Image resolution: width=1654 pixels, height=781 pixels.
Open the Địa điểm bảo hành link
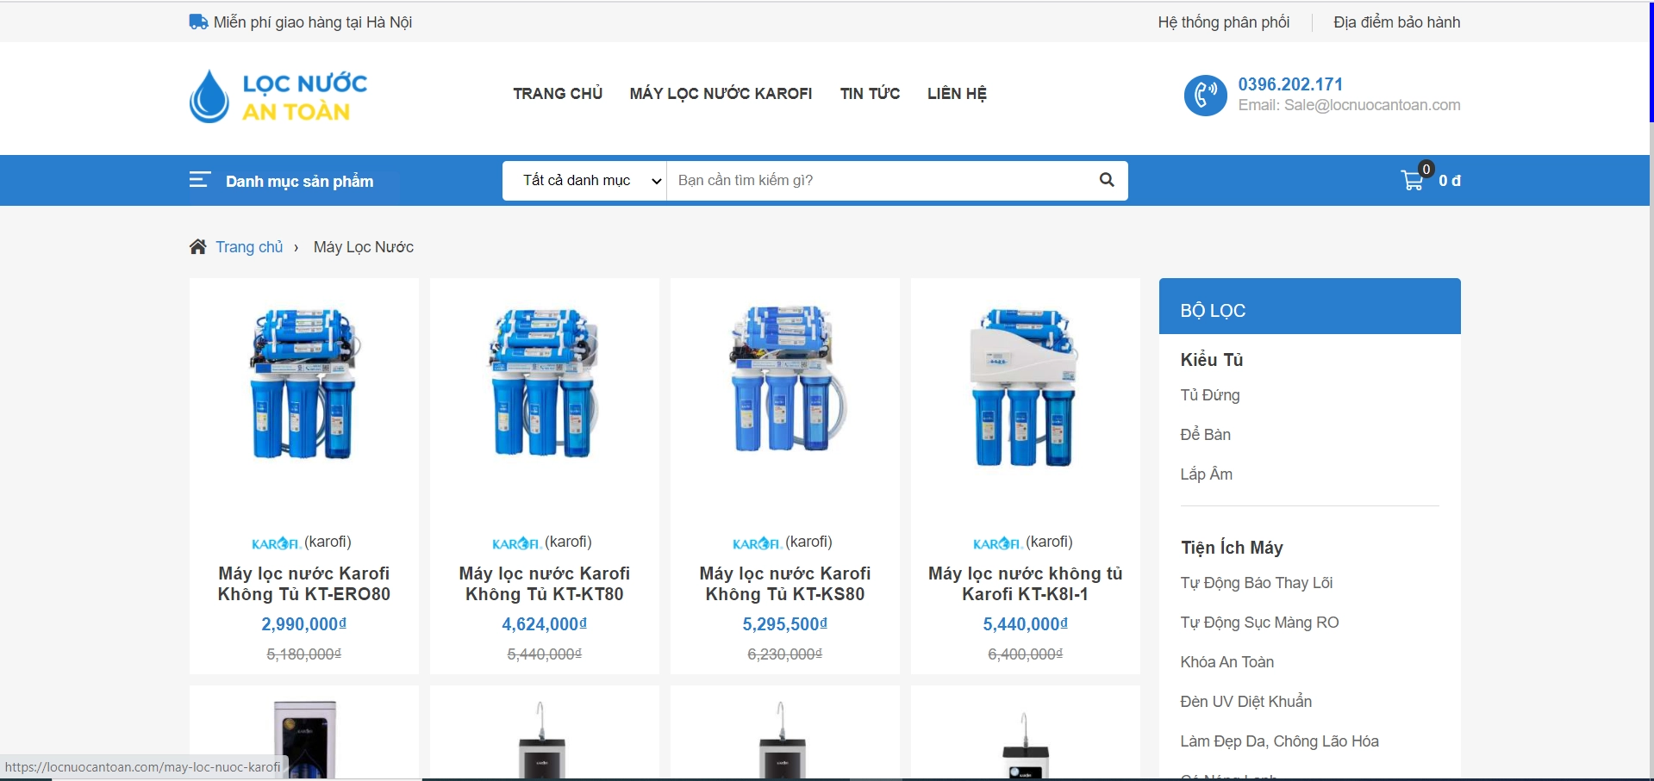pyautogui.click(x=1396, y=22)
